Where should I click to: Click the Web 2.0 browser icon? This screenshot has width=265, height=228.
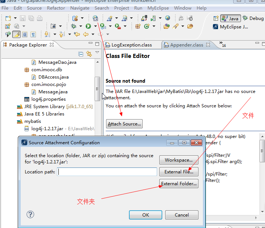point(95,18)
